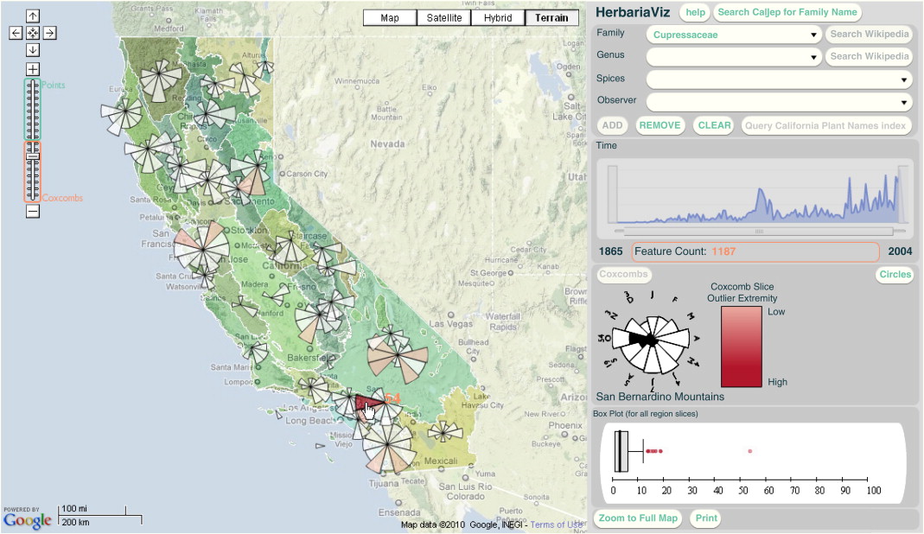Screen dimensions: 924x534
Task: Click the time range scrollbar under the chart
Action: tap(758, 232)
